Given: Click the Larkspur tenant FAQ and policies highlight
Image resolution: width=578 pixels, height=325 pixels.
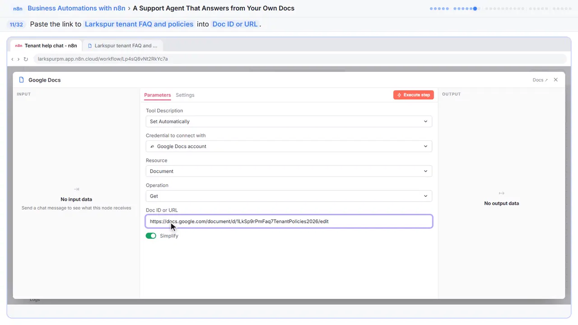Looking at the screenshot, I should (x=139, y=24).
